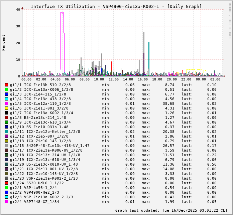Click the magenta swatch for gi1/5 ICX-Zie12a-110
This screenshot has width=233, height=215.
tap(6, 104)
